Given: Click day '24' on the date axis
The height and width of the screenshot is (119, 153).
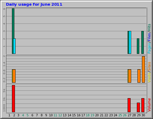Looking at the screenshot, I should 115,115.
